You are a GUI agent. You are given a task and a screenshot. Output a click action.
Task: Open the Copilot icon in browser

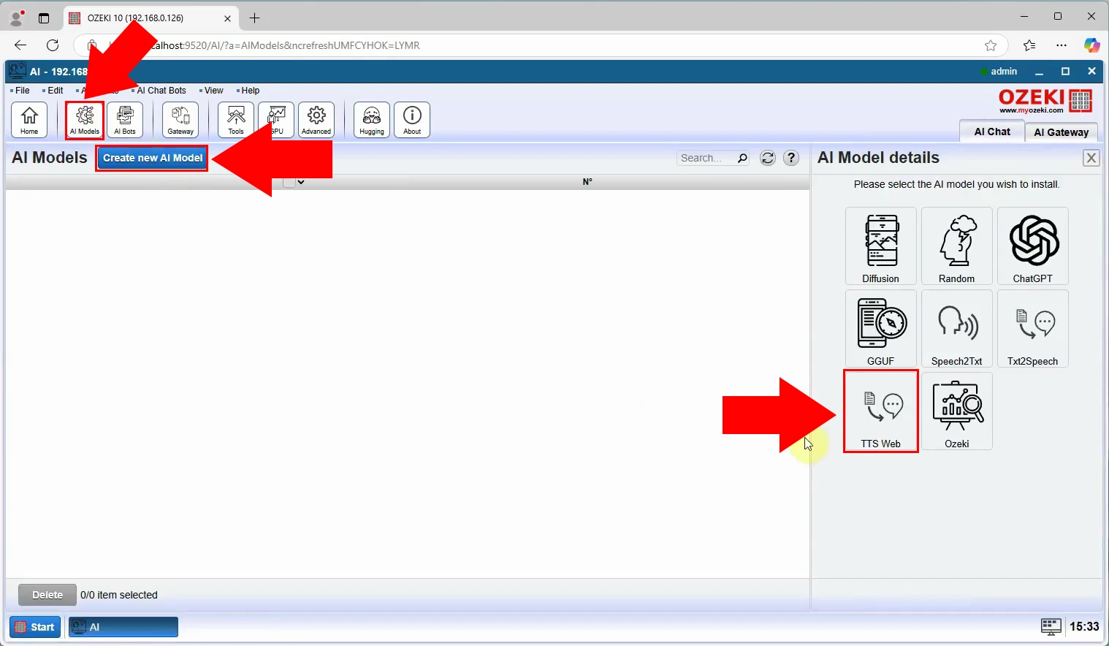[1091, 45]
